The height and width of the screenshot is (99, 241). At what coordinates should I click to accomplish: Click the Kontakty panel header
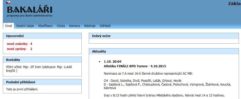[x=42, y=60]
